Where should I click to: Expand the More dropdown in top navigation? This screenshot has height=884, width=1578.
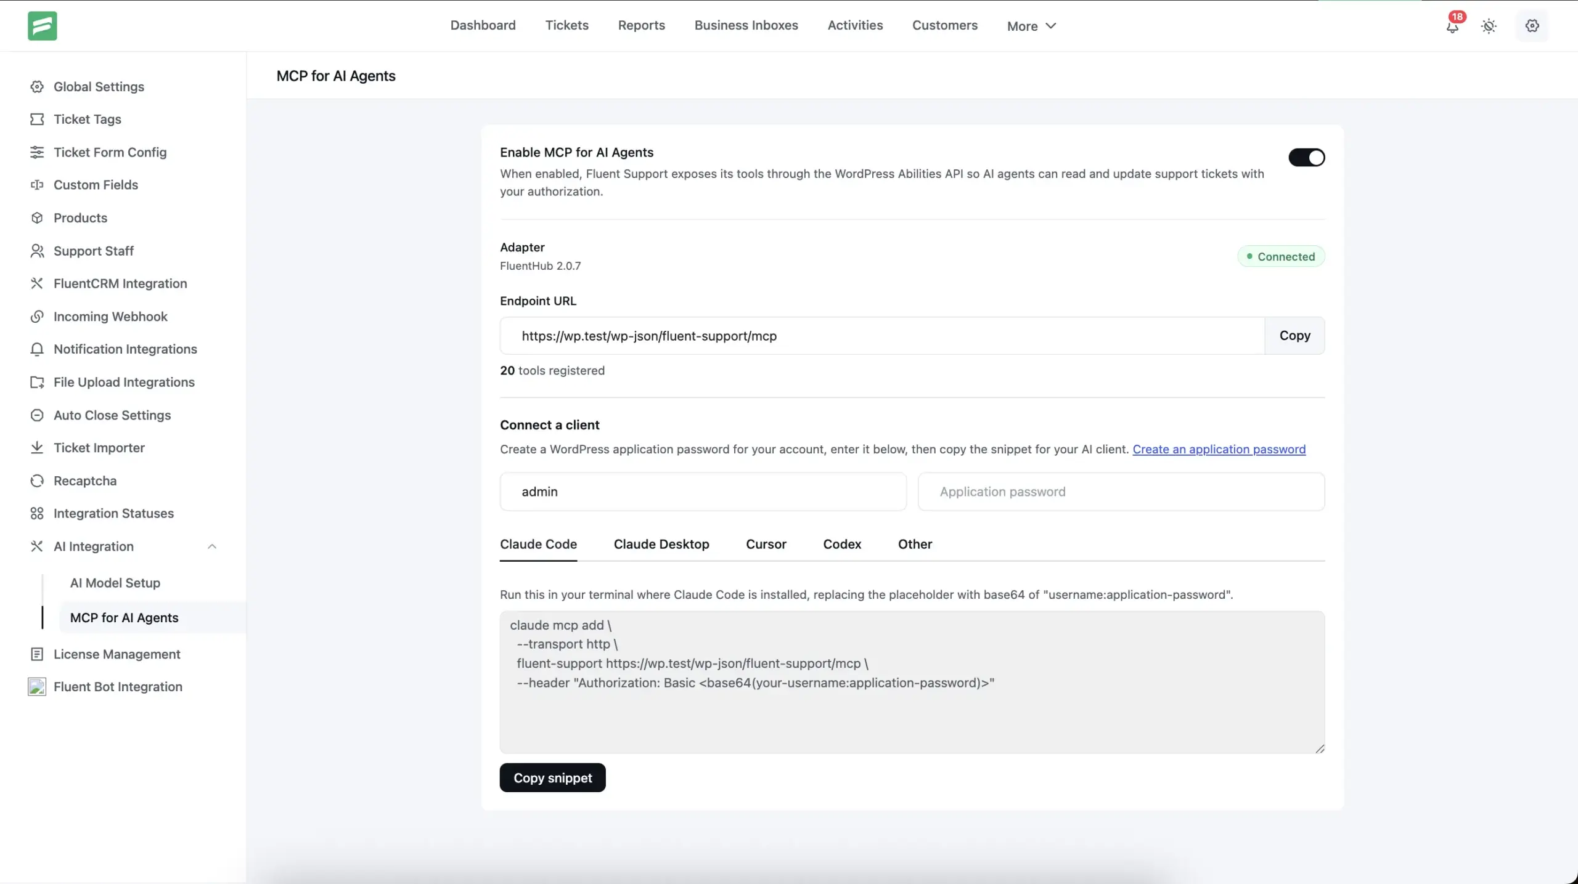[1032, 26]
